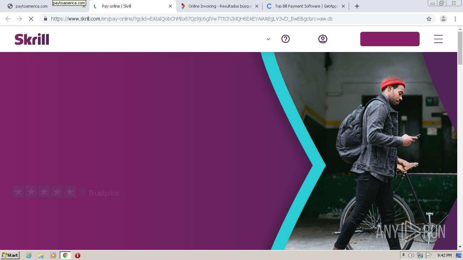Click the Skrill logo

[x=32, y=39]
